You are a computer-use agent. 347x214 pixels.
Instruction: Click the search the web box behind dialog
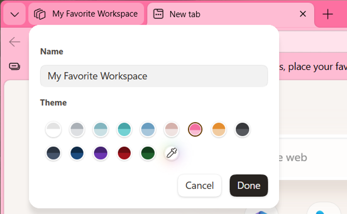pos(313,157)
